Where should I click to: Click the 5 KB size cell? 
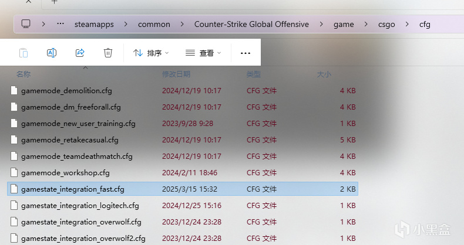(x=348, y=140)
